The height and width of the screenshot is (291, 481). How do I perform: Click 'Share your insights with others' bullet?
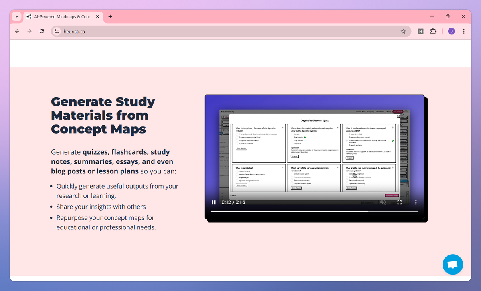click(101, 207)
